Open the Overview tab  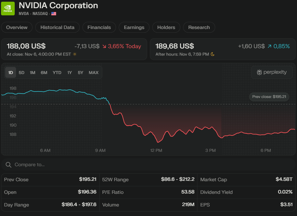[17, 27]
